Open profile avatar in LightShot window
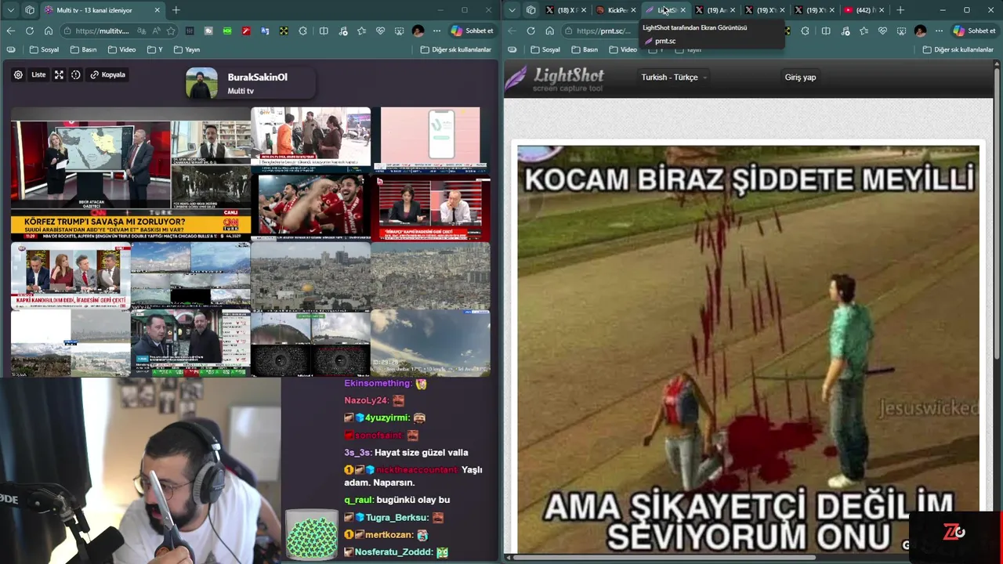This screenshot has height=564, width=1003. pos(920,31)
